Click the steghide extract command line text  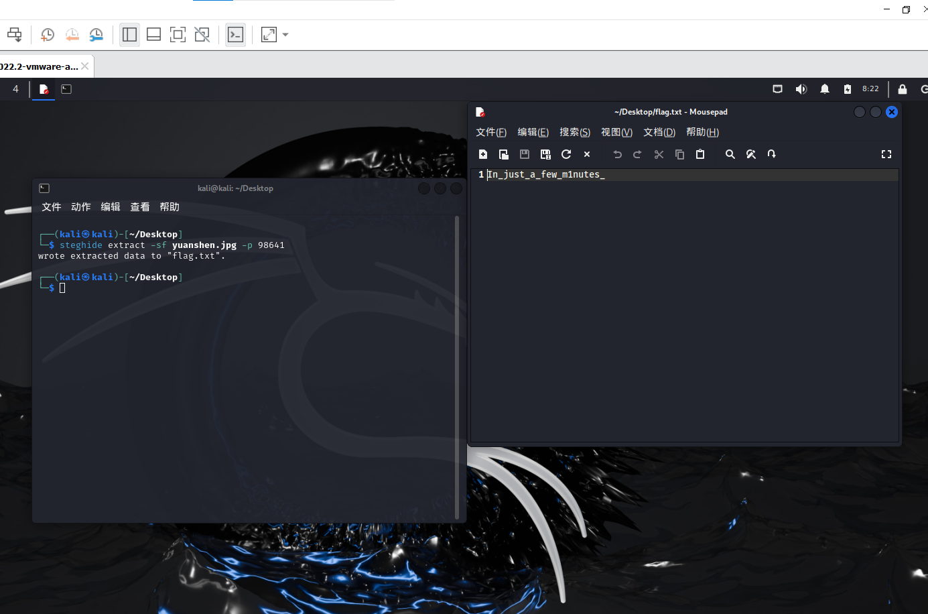coord(172,245)
